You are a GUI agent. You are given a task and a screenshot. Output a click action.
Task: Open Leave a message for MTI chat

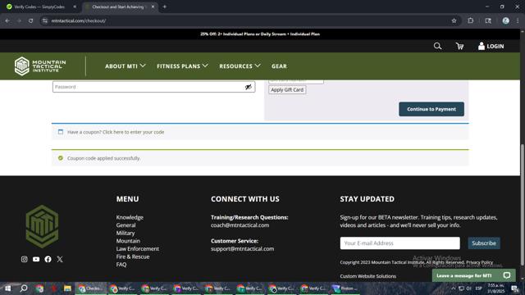coord(473,275)
